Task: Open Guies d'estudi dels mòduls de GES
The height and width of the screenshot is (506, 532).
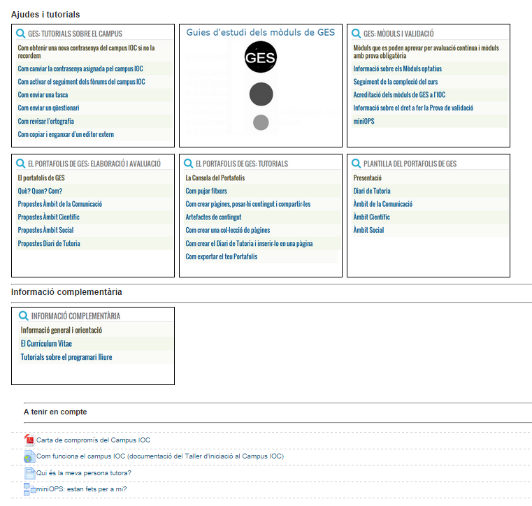Action: [260, 32]
